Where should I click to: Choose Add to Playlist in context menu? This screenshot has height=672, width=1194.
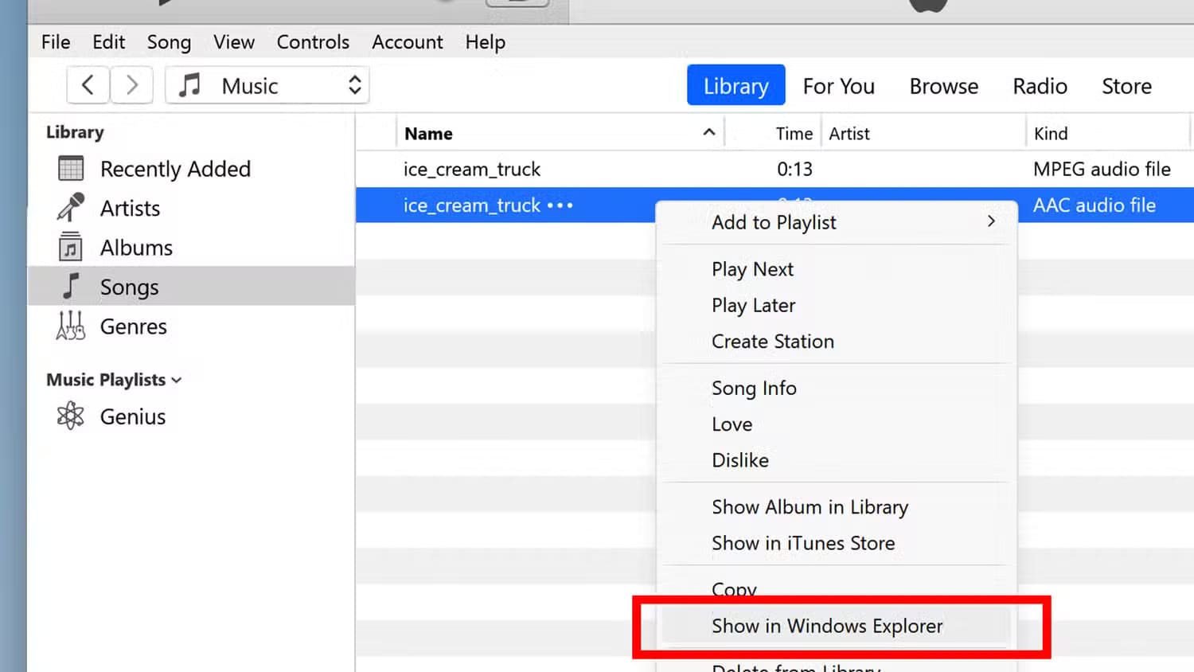click(x=836, y=222)
